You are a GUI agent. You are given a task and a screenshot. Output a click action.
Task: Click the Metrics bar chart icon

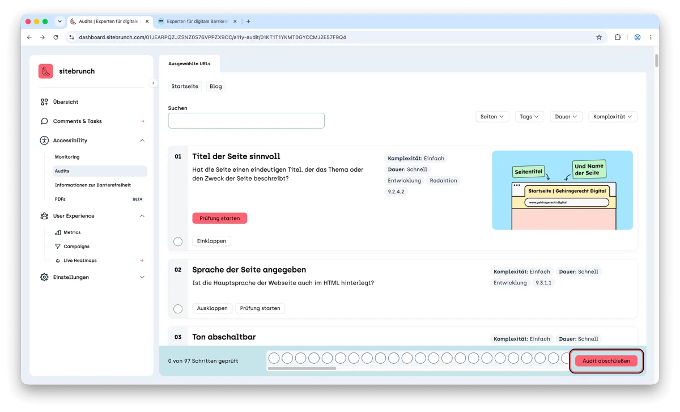58,232
